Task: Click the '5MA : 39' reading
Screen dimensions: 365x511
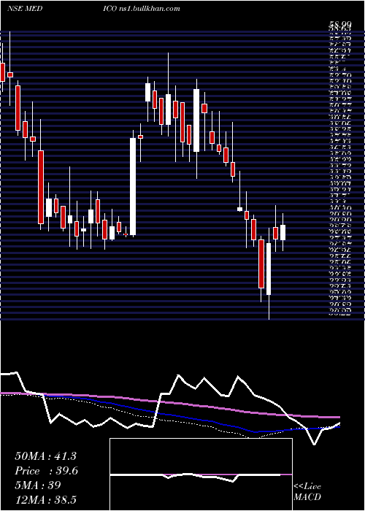Action: pos(38,485)
